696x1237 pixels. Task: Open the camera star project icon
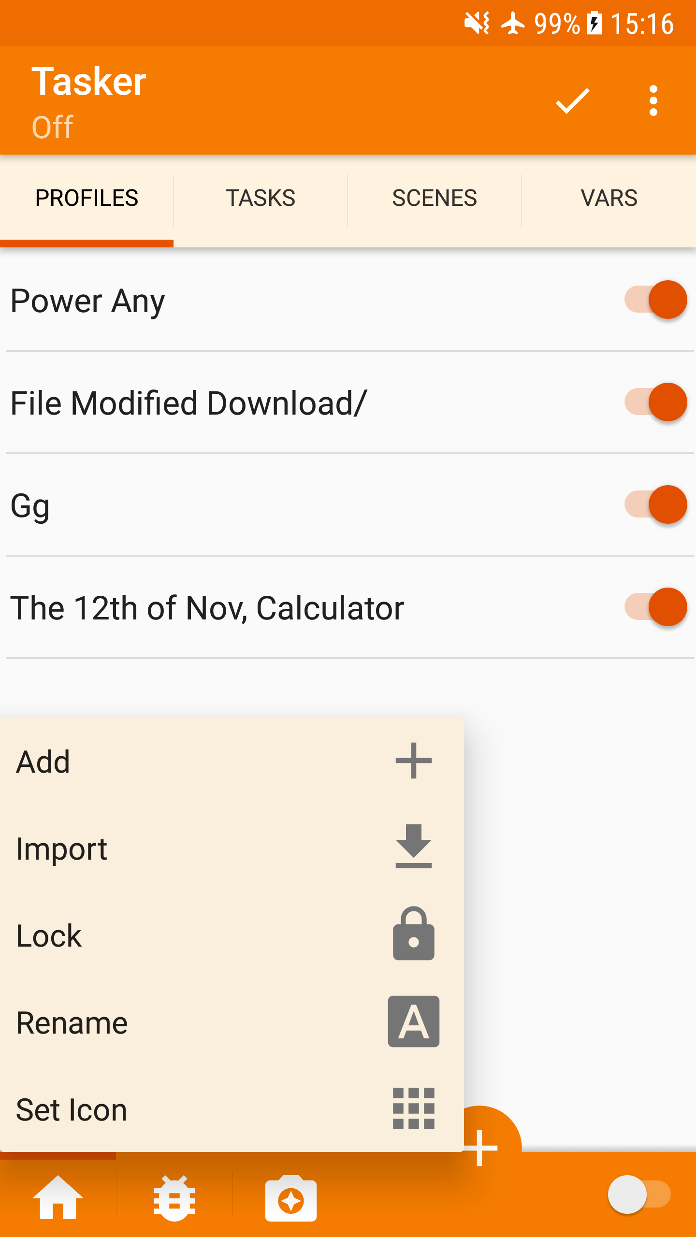tap(291, 1198)
